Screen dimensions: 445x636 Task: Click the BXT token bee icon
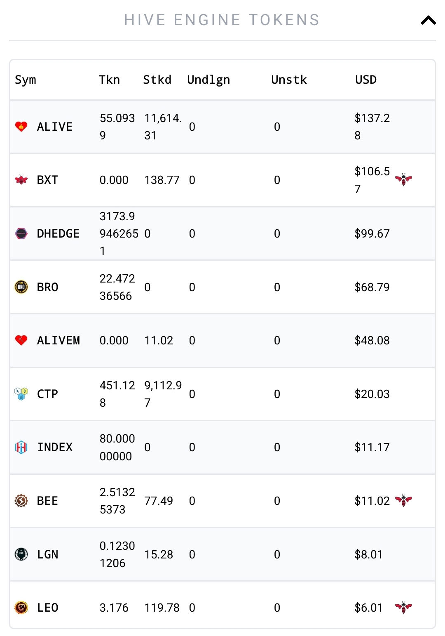tap(21, 180)
